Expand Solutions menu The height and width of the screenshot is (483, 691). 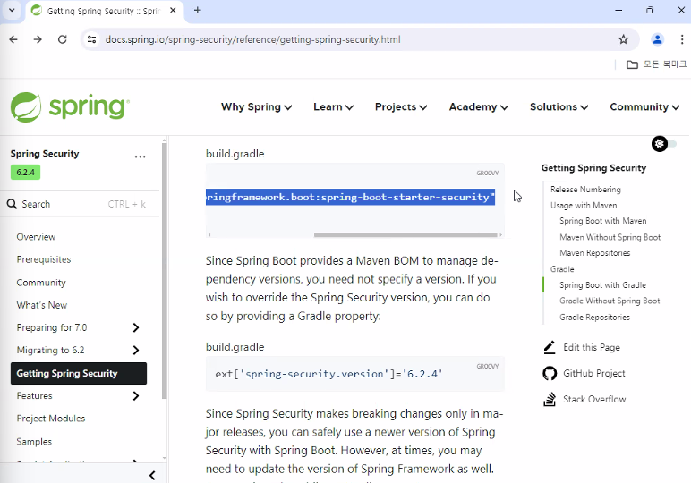coord(559,107)
